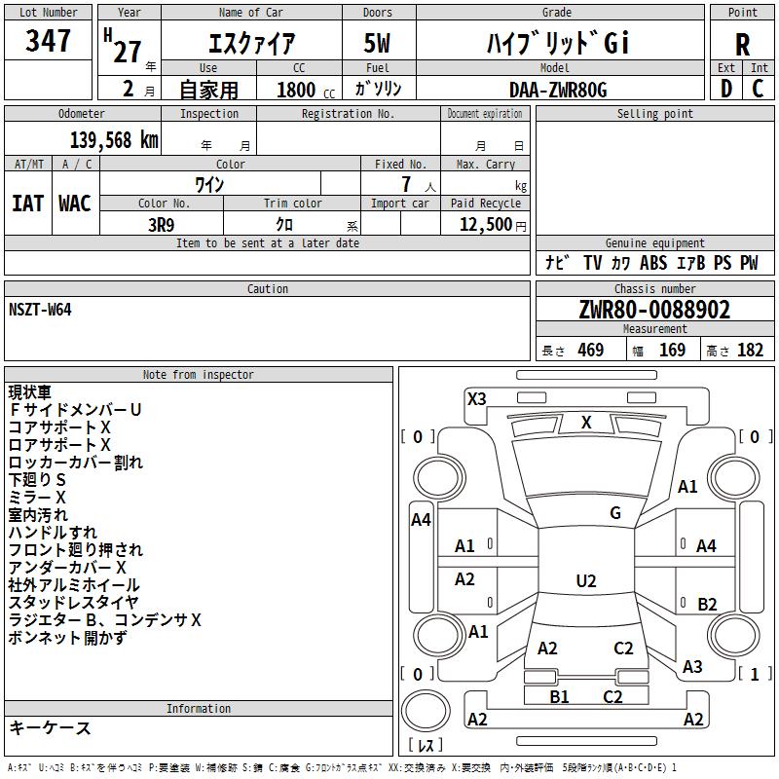Image resolution: width=779 pixels, height=779 pixels.
Task: Select the chassis number ZWR80-0088902
Action: pos(654,310)
